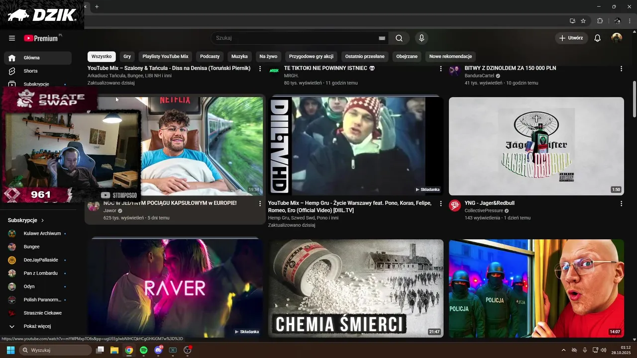
Task: Open the on-screen keyboard in search box
Action: tap(382, 38)
